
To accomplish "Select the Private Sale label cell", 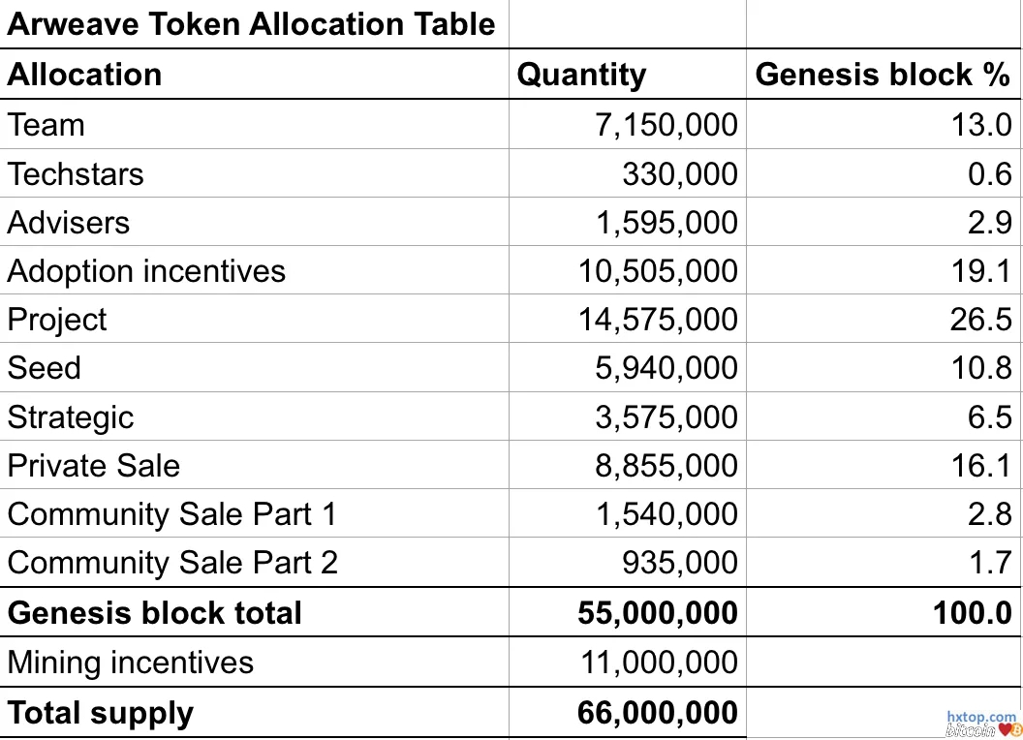I will point(94,466).
